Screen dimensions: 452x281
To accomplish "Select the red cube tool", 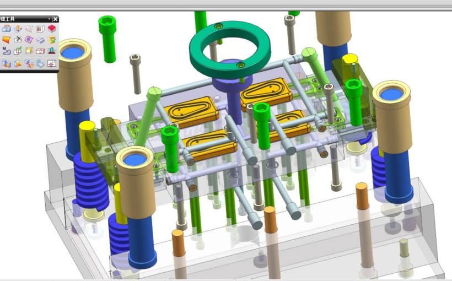I will click(52, 29).
